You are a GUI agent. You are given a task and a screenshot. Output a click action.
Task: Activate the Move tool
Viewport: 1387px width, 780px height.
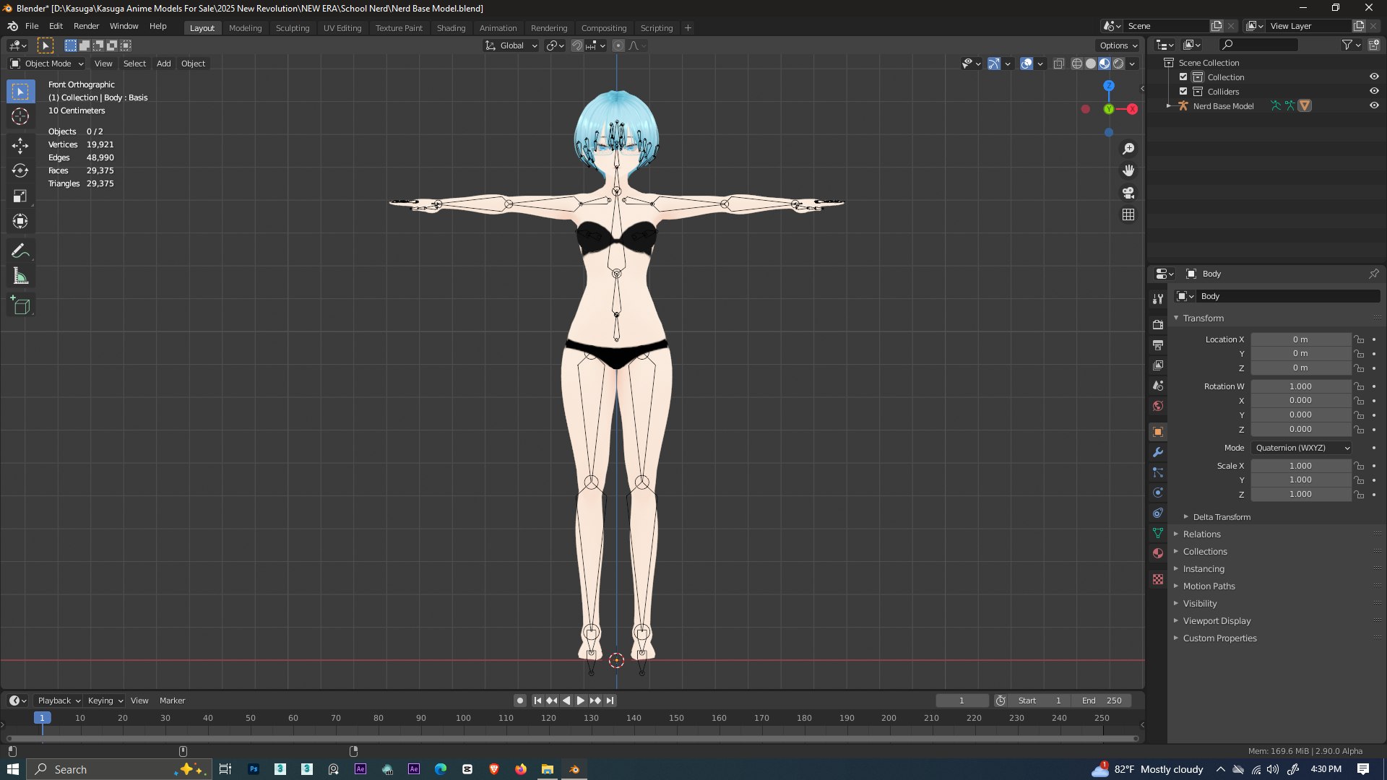coord(20,146)
